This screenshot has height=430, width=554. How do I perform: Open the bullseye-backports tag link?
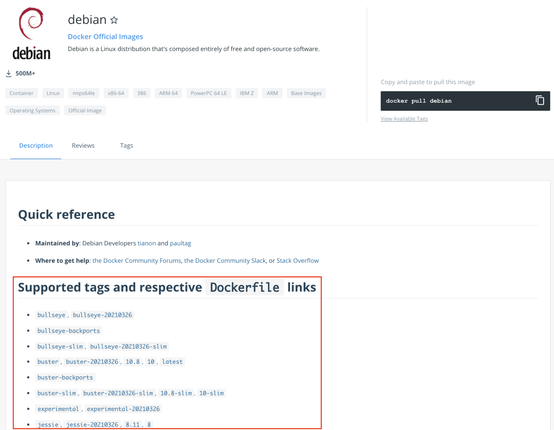(68, 331)
